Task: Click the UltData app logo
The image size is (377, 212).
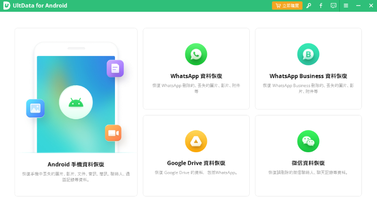Action: coord(7,6)
